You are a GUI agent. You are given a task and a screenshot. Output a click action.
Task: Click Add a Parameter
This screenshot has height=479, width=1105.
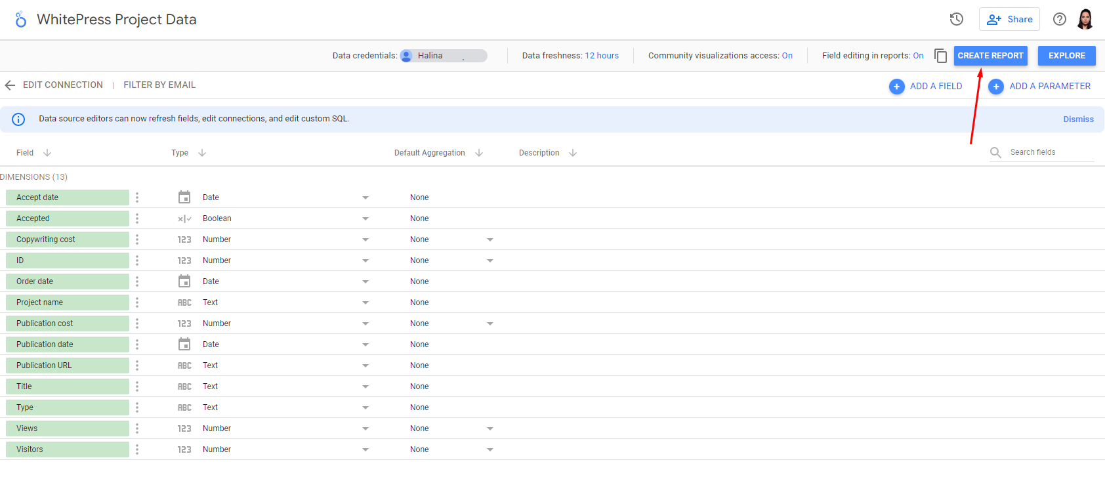pos(1039,86)
